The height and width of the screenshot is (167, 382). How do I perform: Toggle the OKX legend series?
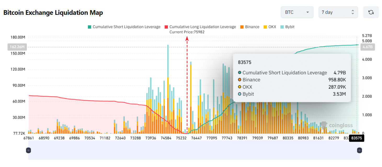coord(270,27)
